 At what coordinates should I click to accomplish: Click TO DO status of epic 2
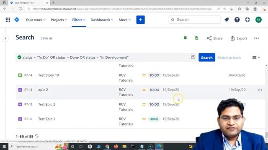click(x=154, y=90)
